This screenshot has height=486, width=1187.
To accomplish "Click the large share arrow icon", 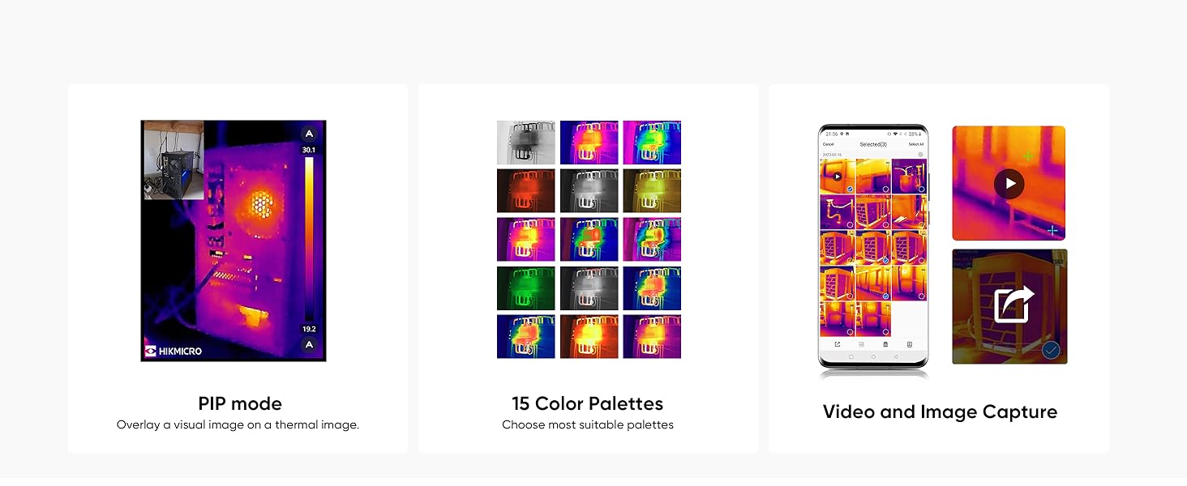I will point(1013,304).
